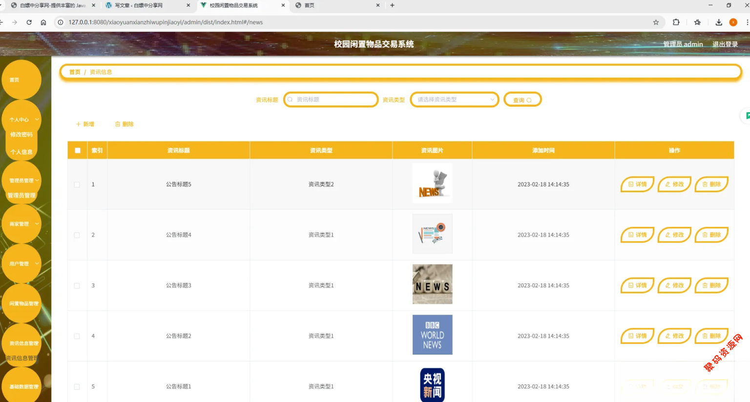The width and height of the screenshot is (750, 402).
Task: Expand the 用户管理 sidebar menu
Action: [x=21, y=264]
